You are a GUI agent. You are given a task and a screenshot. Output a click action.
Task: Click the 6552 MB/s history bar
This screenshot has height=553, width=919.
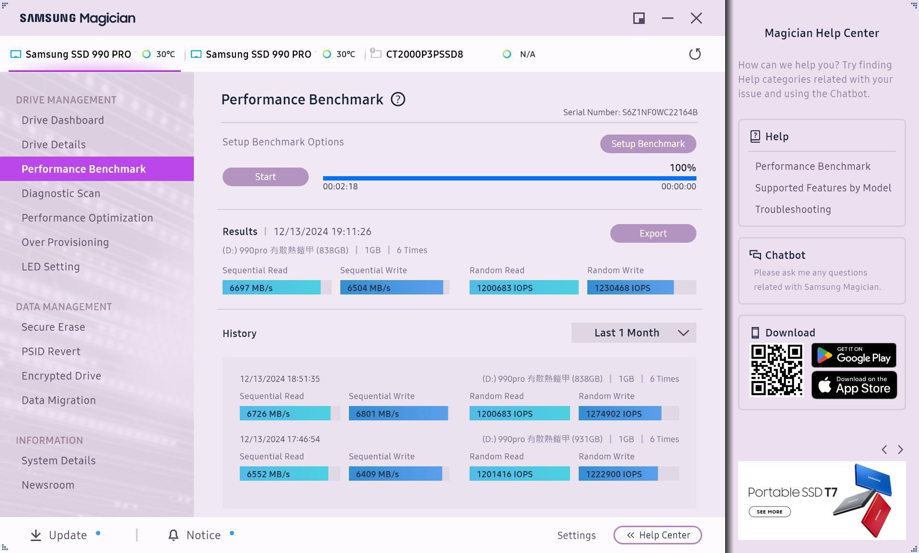(x=290, y=474)
